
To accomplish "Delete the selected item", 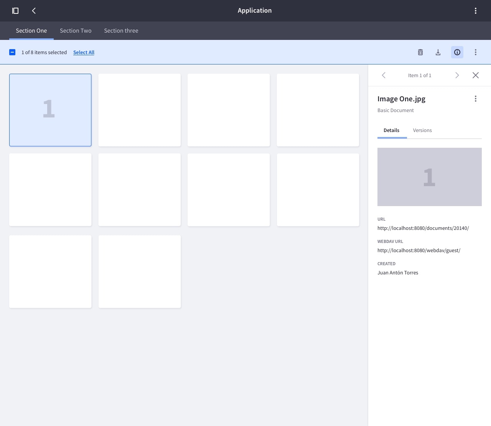I will pos(420,52).
